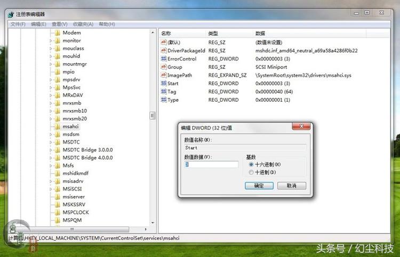This screenshot has height=257, width=400.
Task: Click the mountmgr folder icon
Action: (x=58, y=64)
